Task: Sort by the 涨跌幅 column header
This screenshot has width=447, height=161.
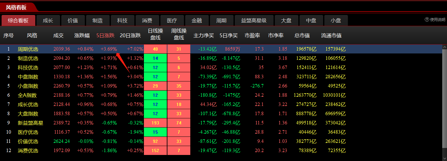Action: [82, 36]
